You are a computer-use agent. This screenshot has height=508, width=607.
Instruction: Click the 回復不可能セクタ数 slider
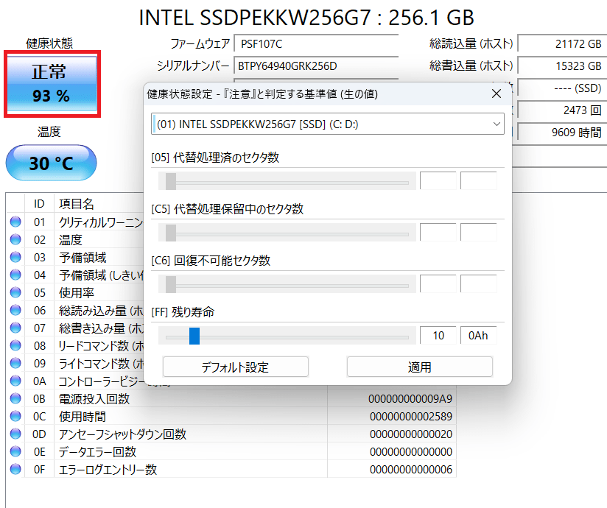(287, 284)
